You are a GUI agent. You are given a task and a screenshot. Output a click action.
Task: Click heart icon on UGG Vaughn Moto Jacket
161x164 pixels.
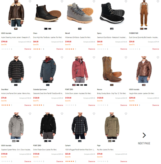point(158,57)
